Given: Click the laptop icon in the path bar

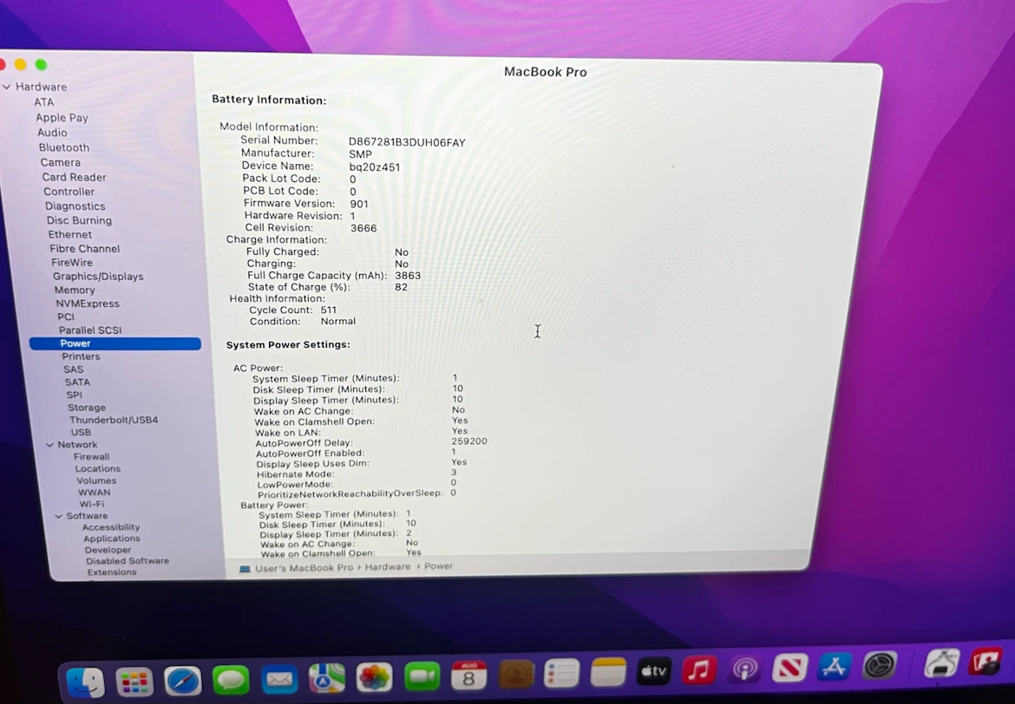Looking at the screenshot, I should tap(245, 569).
